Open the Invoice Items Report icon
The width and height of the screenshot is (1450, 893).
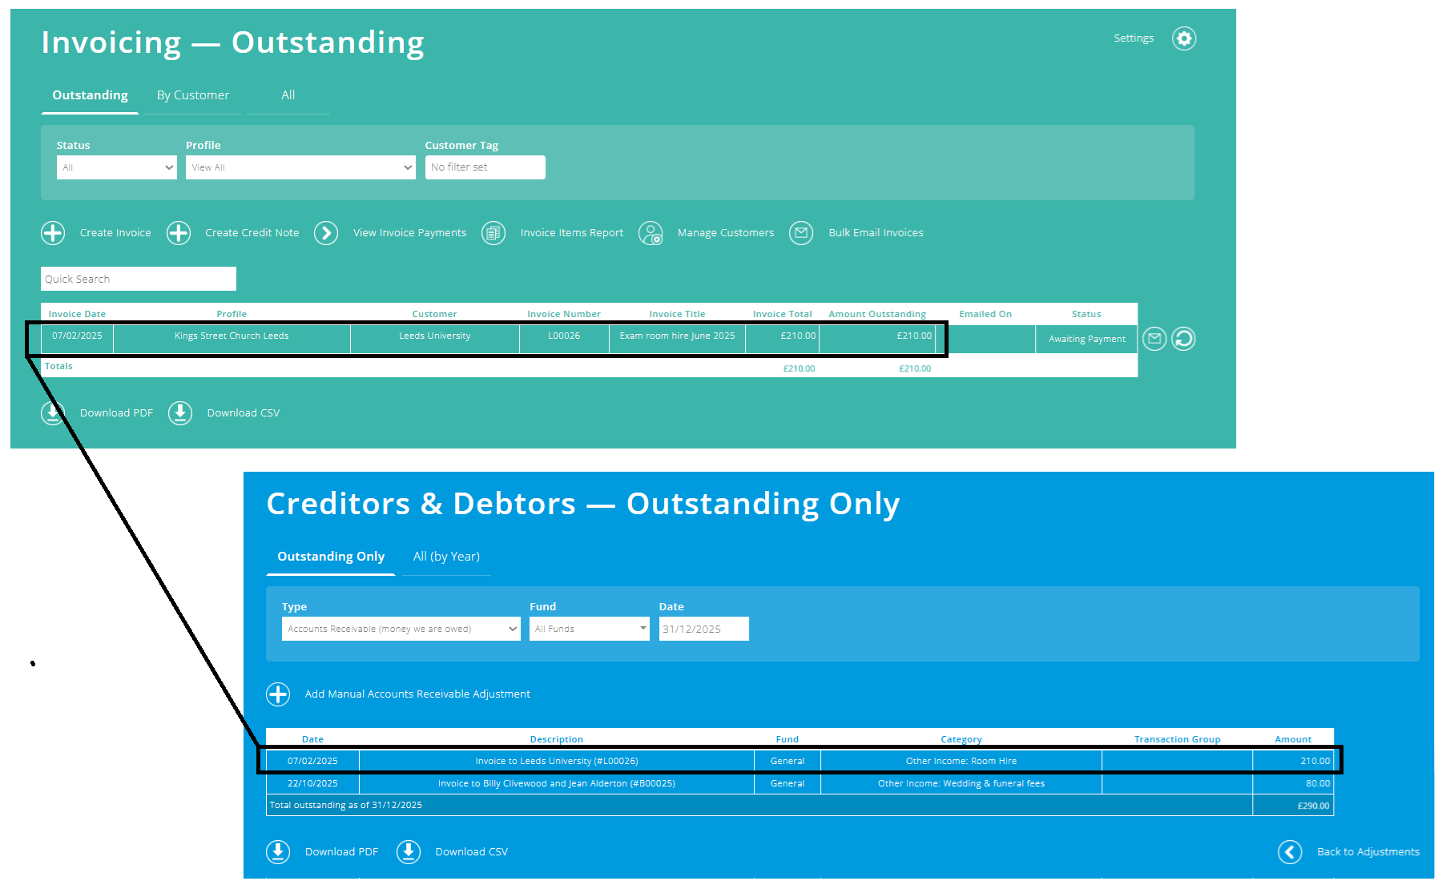click(x=493, y=232)
